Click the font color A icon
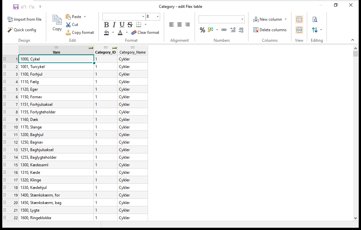The image size is (361, 230). pos(120,33)
